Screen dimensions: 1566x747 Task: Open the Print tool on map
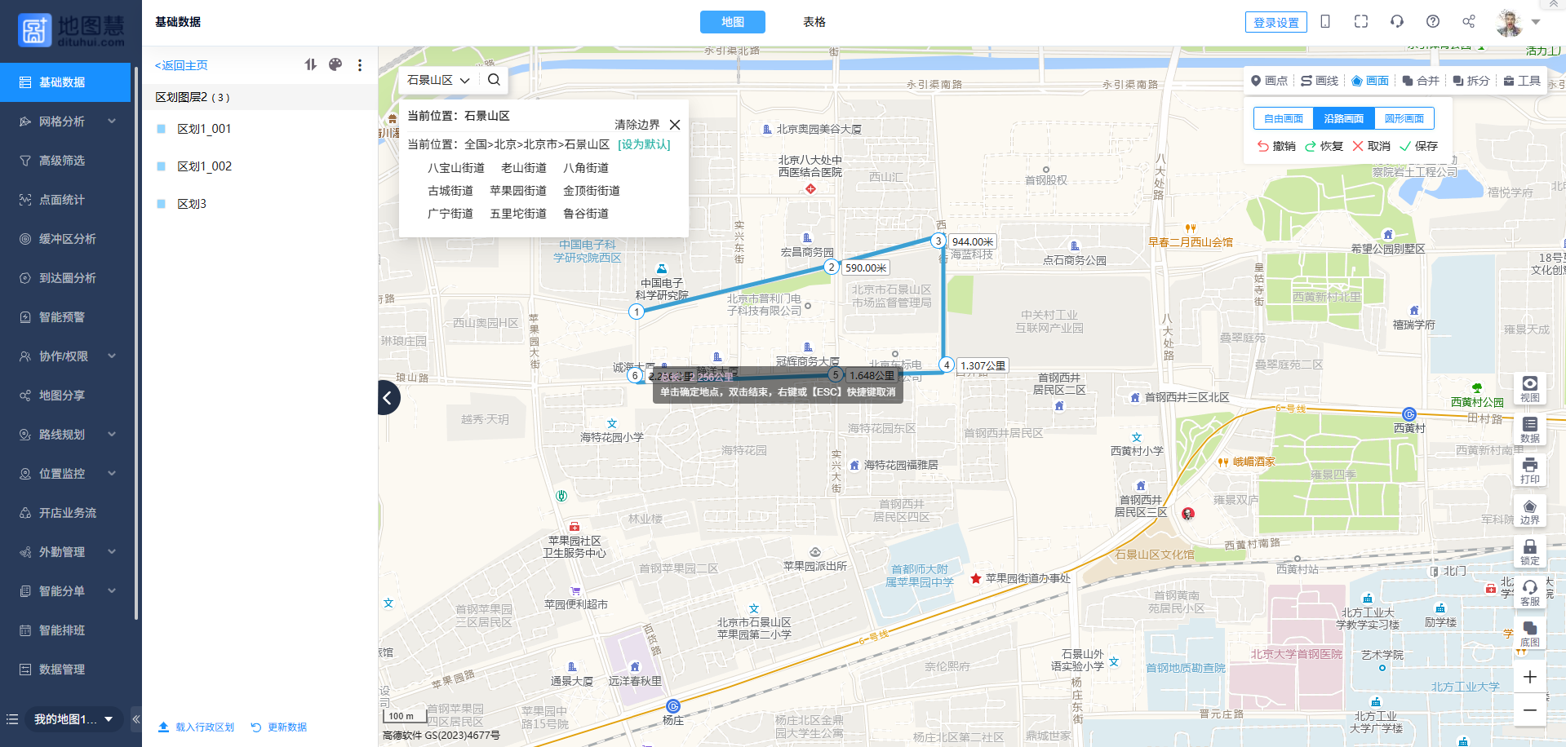pyautogui.click(x=1529, y=470)
